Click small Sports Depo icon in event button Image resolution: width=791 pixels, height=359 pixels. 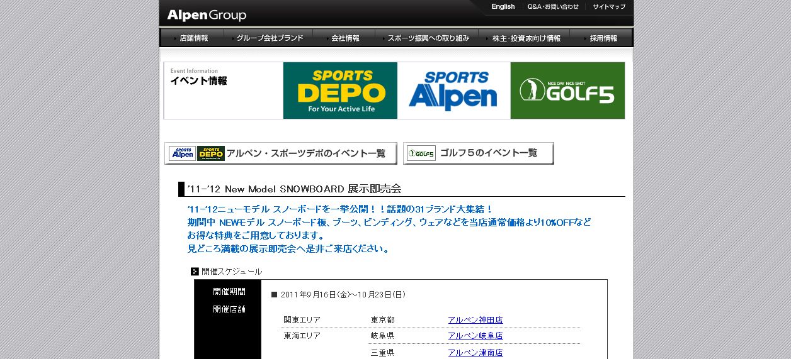pyautogui.click(x=211, y=153)
